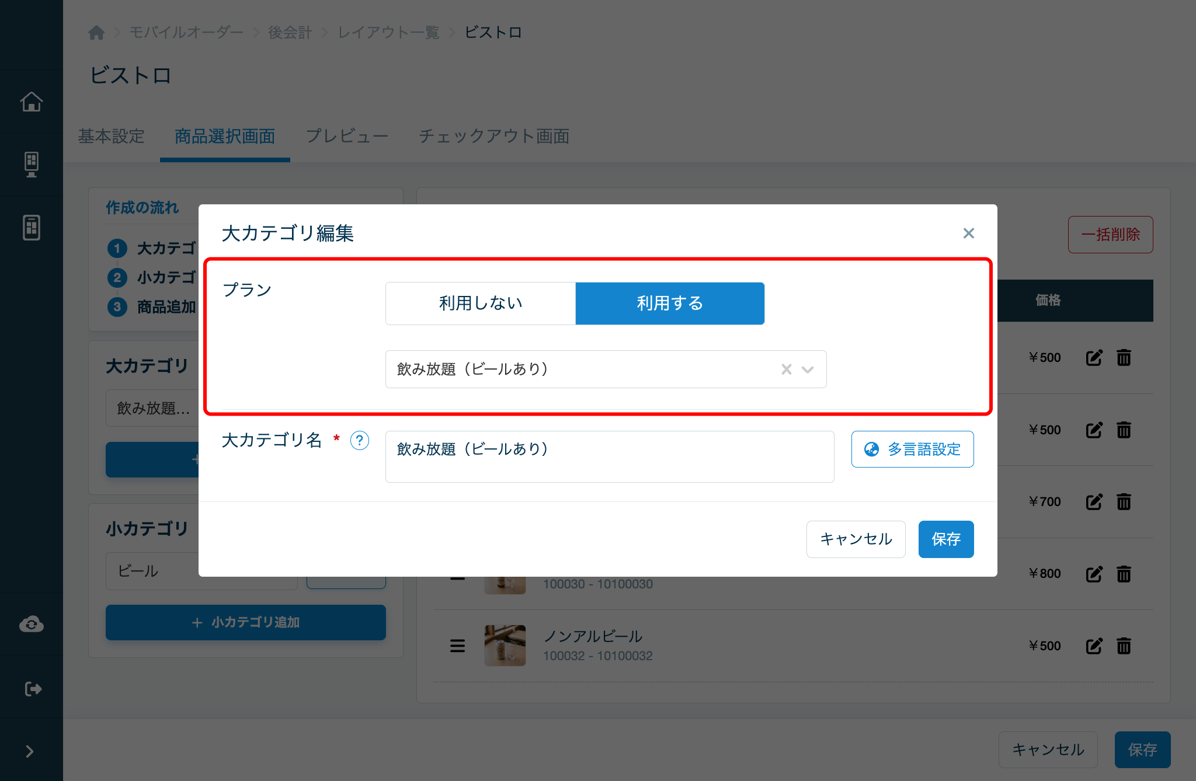This screenshot has width=1196, height=781.
Task: Click the drag handle for ノンアルビール
Action: pyautogui.click(x=457, y=646)
